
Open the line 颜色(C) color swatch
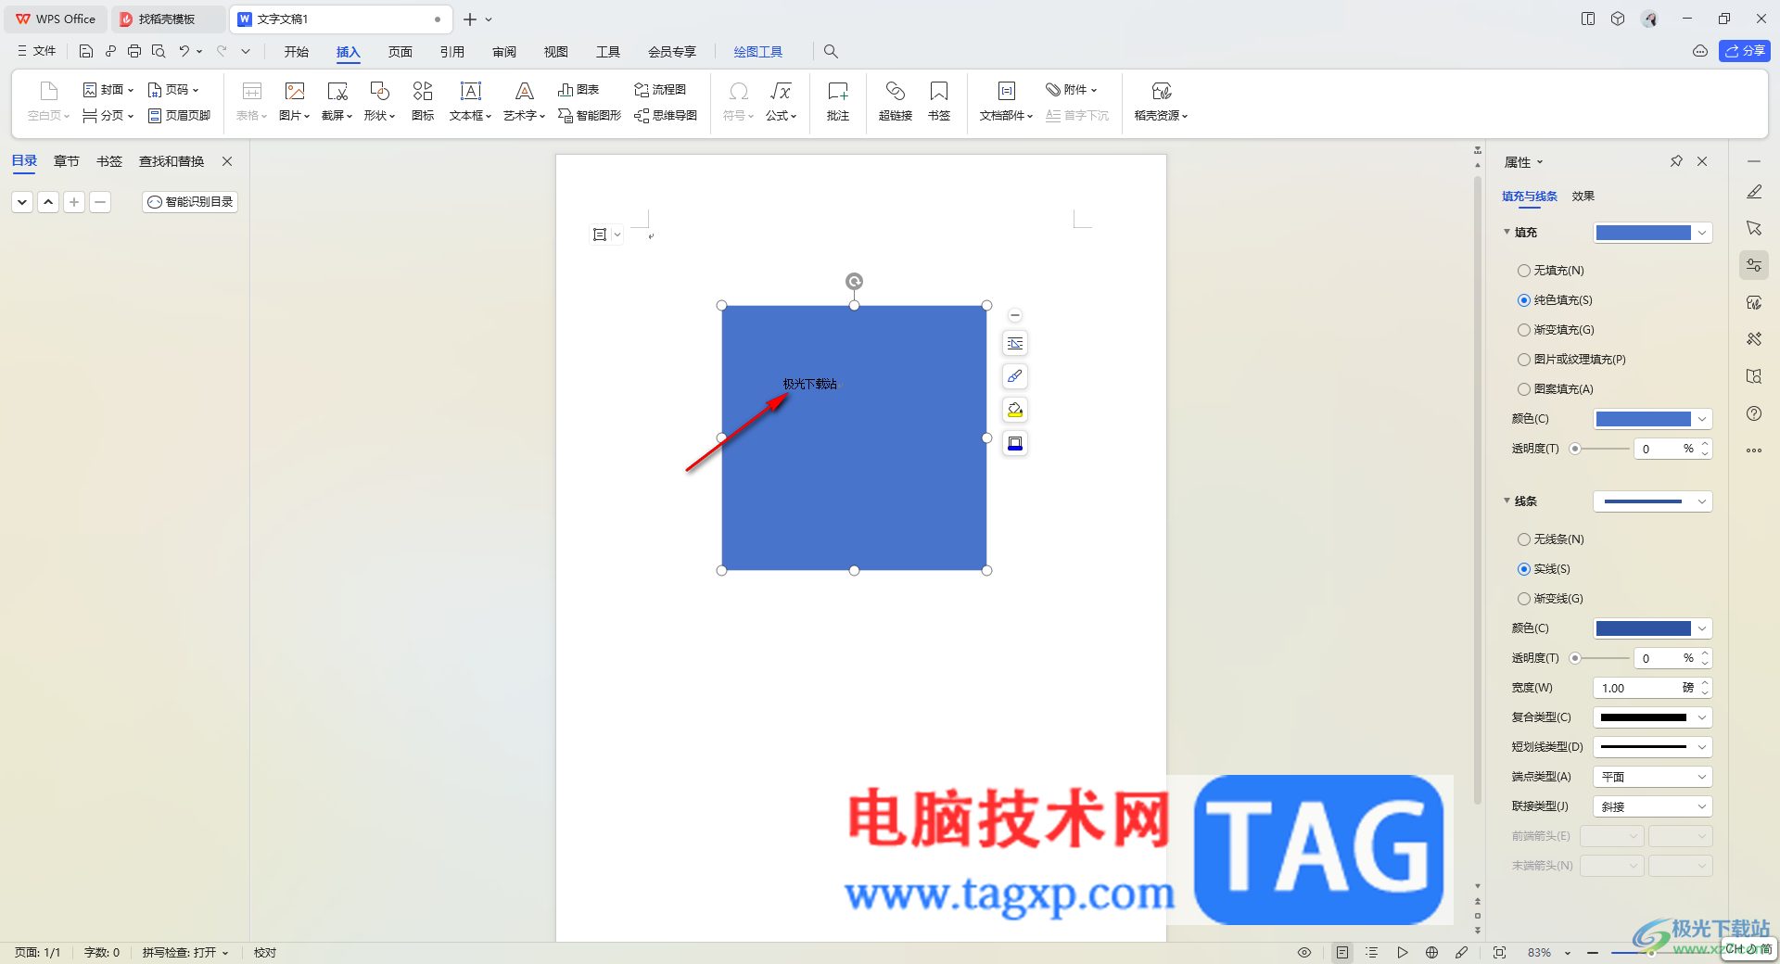coord(1652,628)
